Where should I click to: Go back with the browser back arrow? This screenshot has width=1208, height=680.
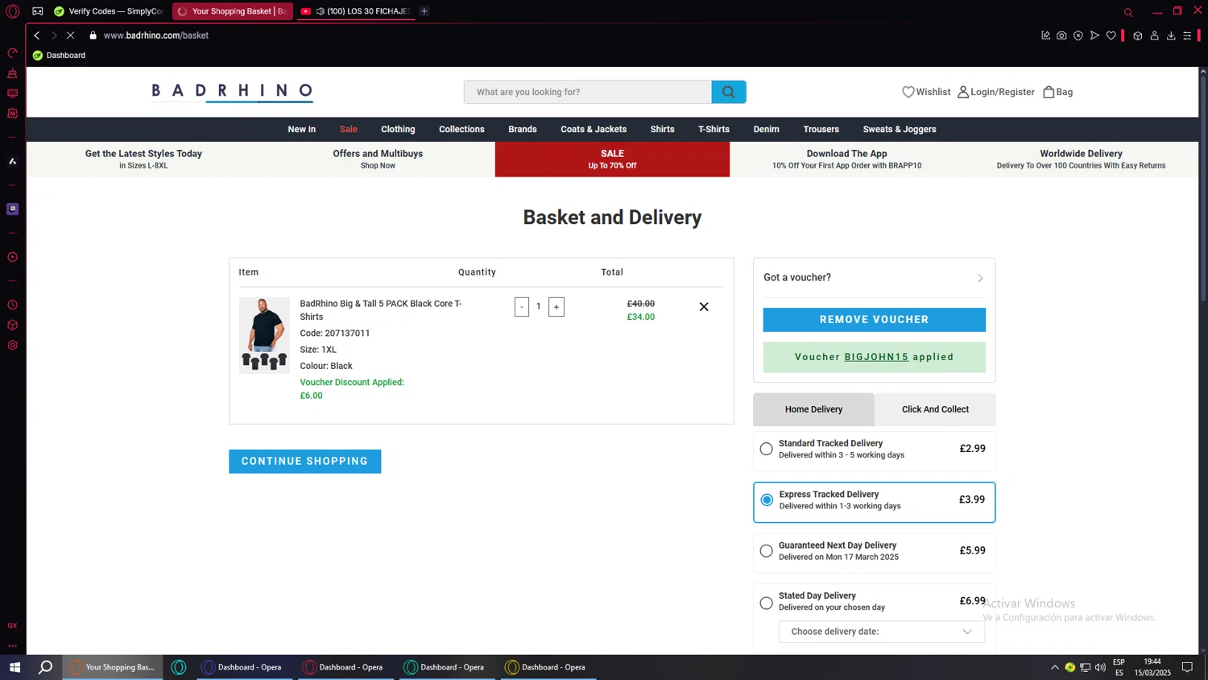[x=37, y=35]
